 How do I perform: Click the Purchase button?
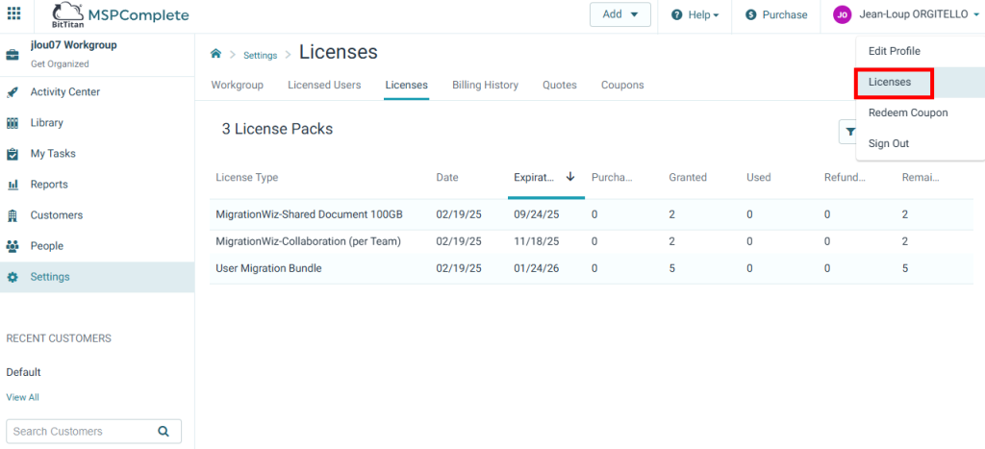(776, 15)
